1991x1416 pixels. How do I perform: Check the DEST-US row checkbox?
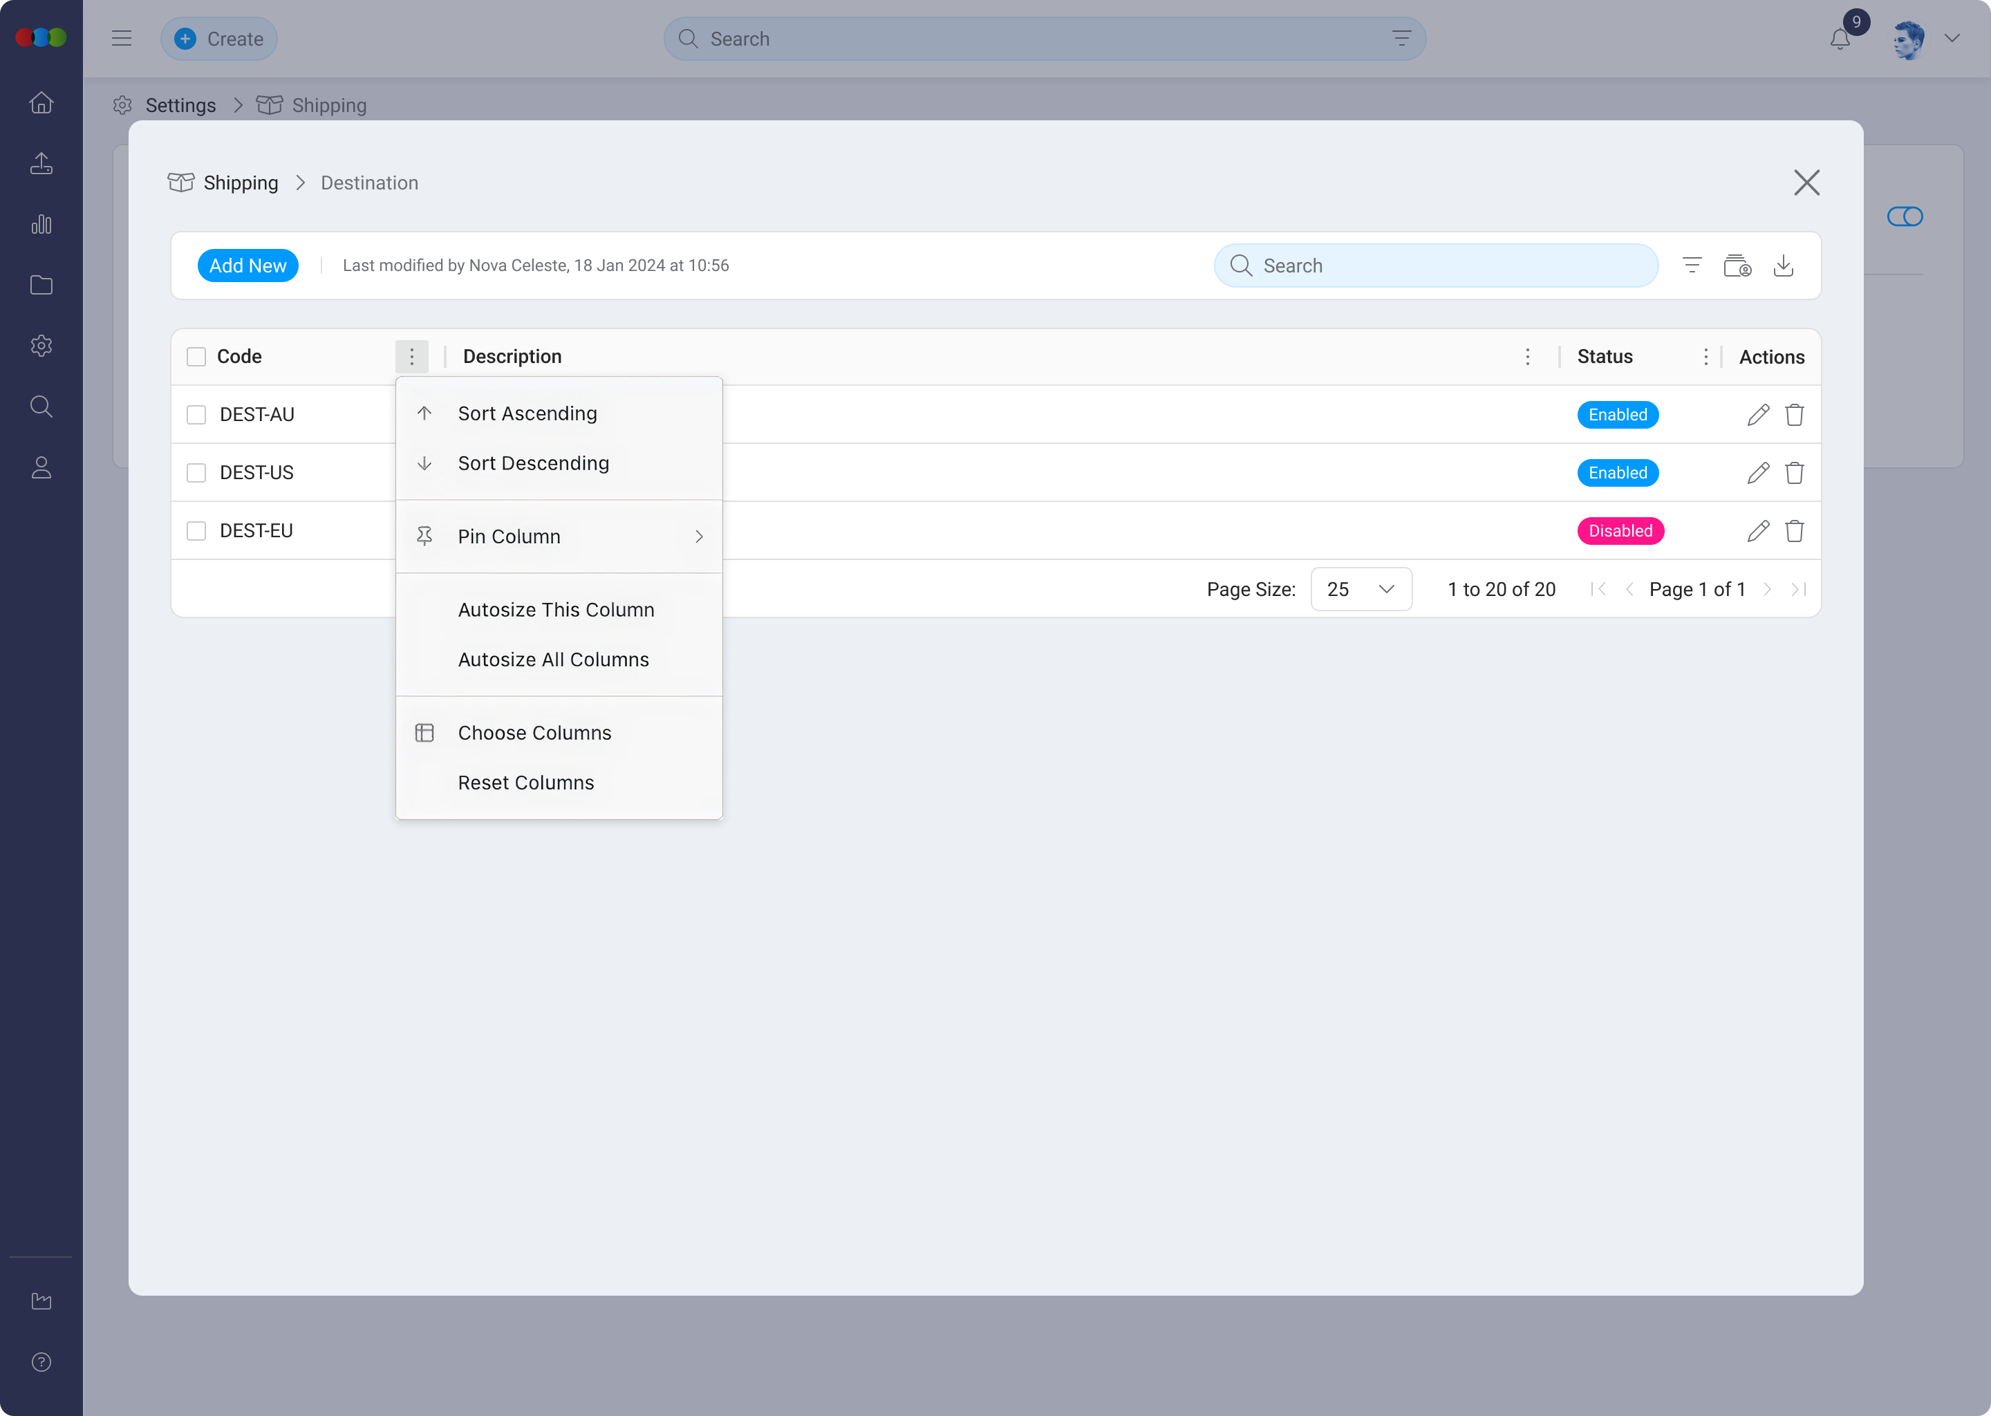[x=195, y=472]
